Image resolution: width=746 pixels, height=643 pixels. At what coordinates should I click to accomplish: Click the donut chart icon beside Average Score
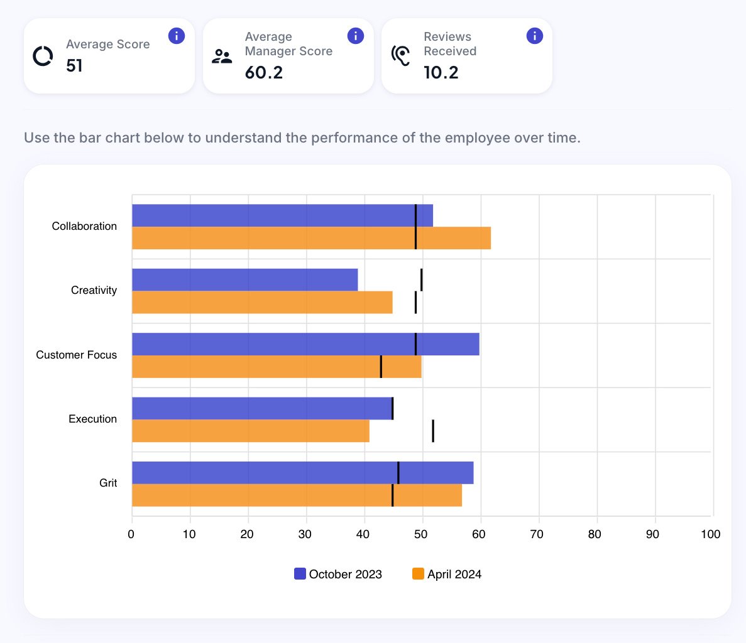click(x=43, y=56)
